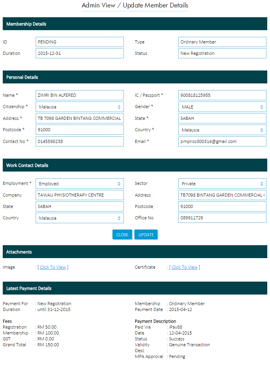Image resolution: width=270 pixels, height=367 pixels.
Task: Open the Image attachment Click To View link
Action: tap(53, 267)
